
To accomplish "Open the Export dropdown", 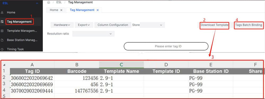I will pos(84,25).
